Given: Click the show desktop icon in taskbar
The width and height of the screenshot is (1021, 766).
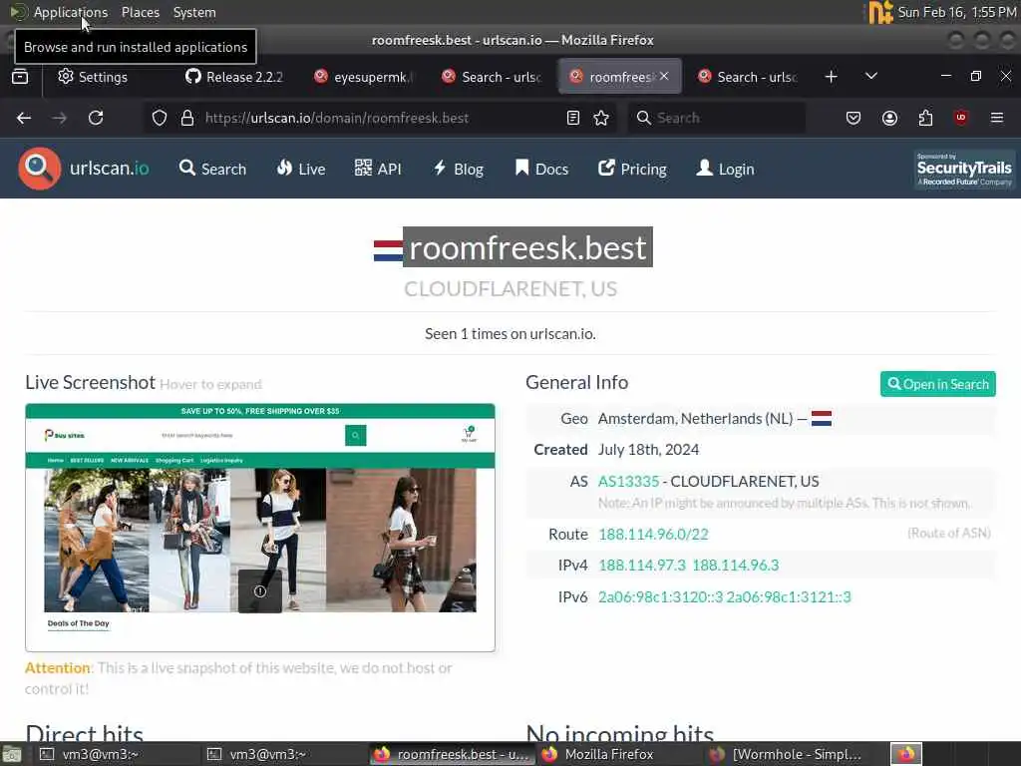Looking at the screenshot, I should point(11,755).
